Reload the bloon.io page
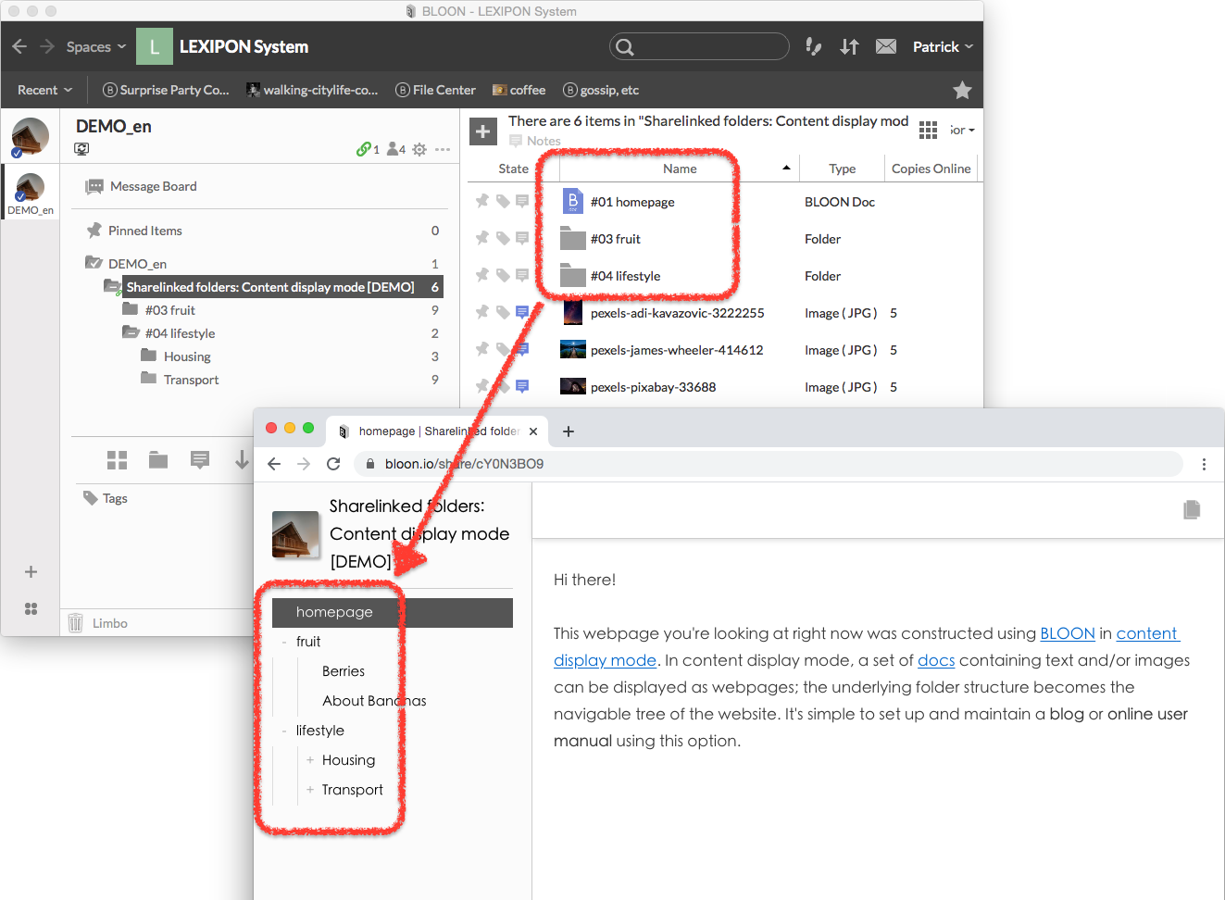The width and height of the screenshot is (1225, 900). (x=333, y=464)
